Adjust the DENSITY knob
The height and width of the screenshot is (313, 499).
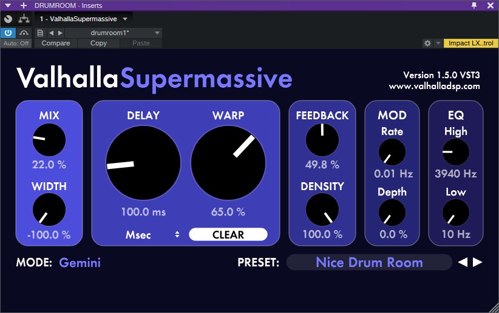[322, 209]
